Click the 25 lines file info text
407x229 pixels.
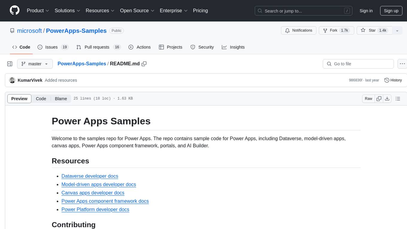(x=103, y=99)
